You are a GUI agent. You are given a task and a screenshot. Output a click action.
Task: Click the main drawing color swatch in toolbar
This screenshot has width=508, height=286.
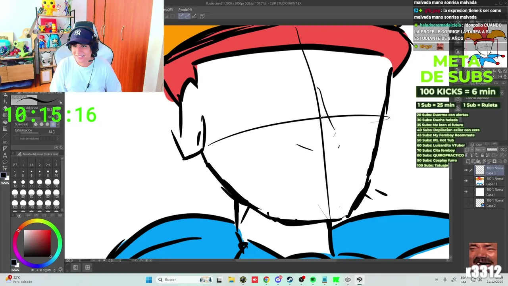tap(4, 175)
